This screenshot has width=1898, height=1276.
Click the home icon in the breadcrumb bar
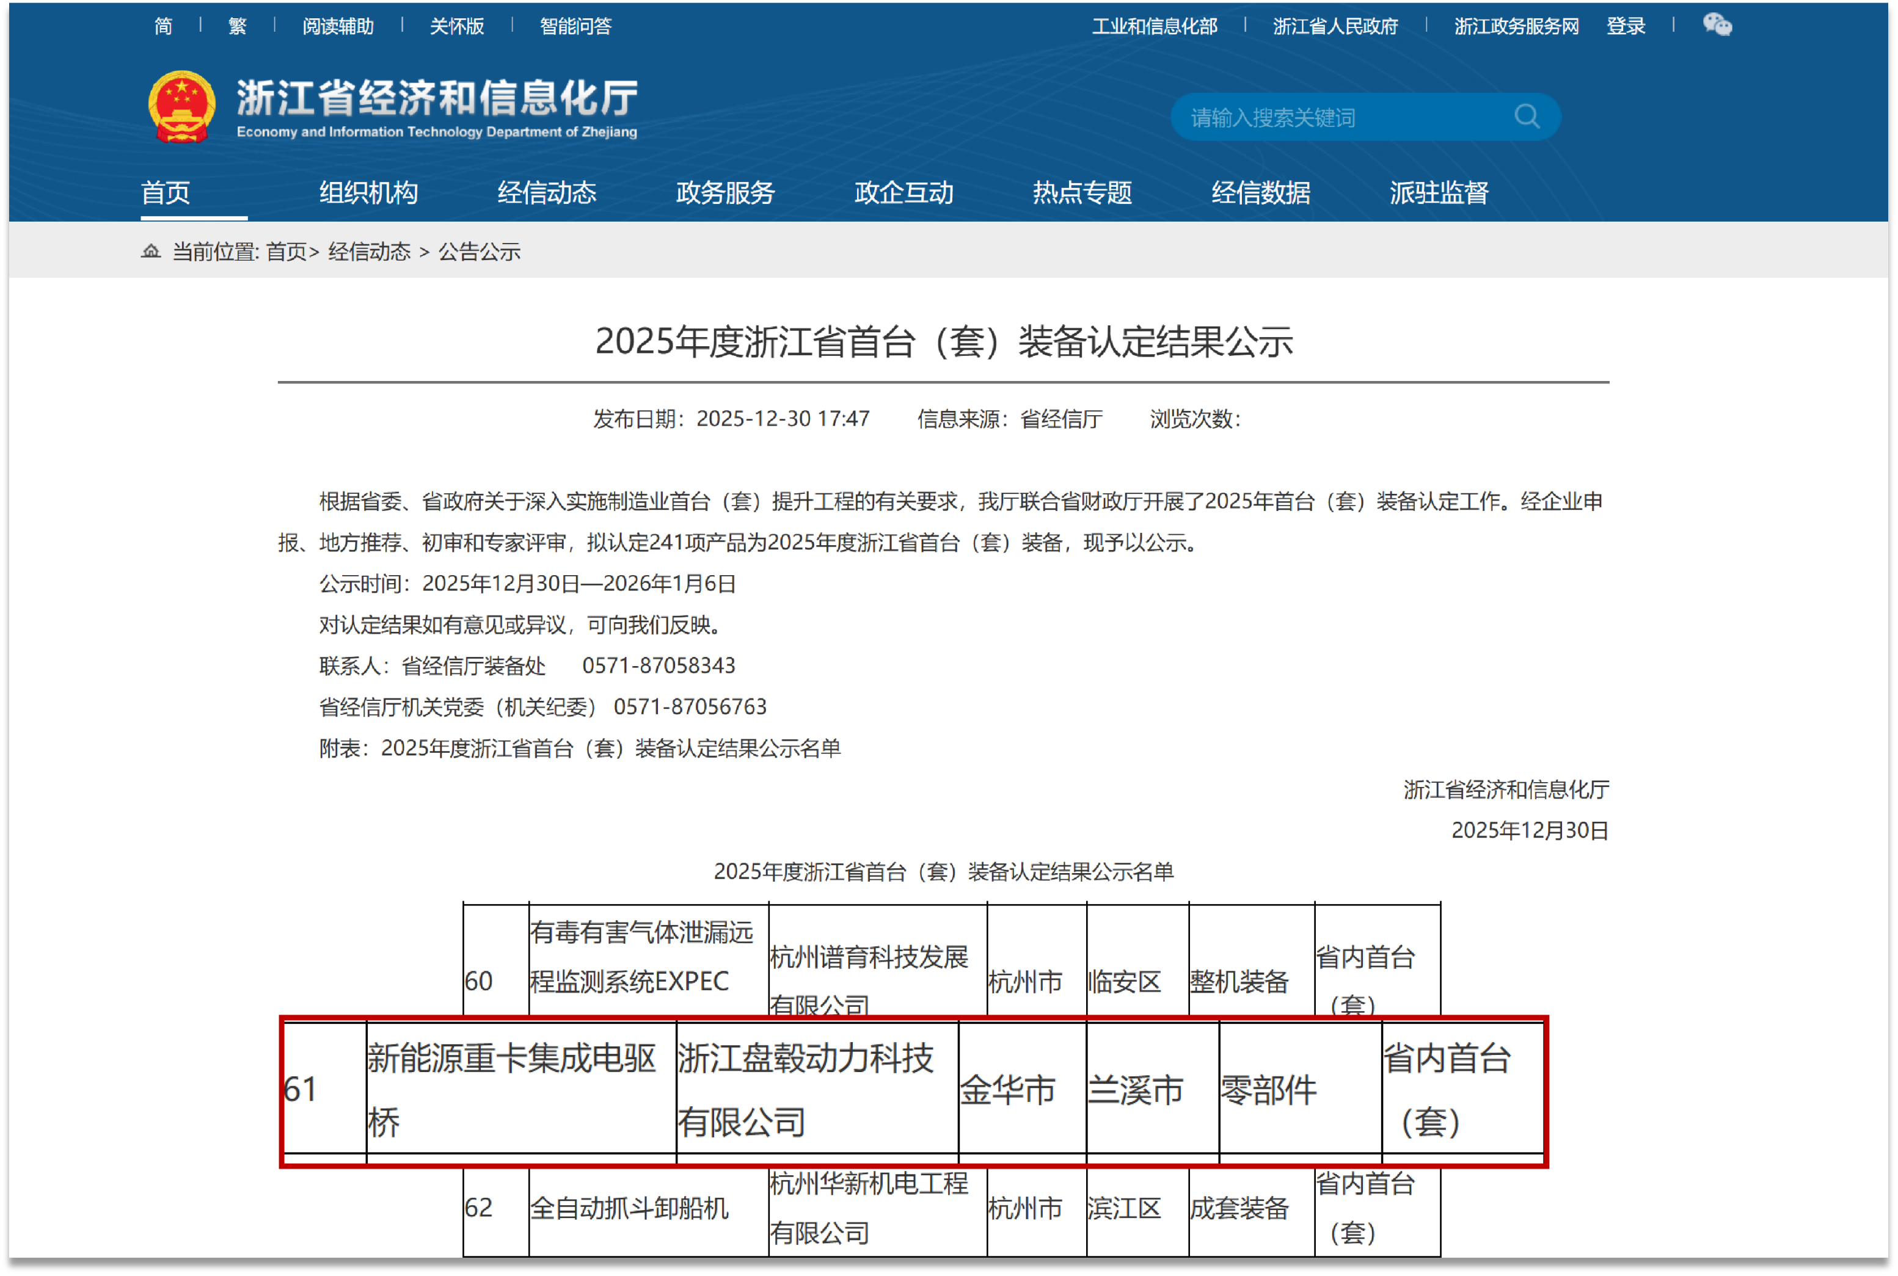coord(151,252)
